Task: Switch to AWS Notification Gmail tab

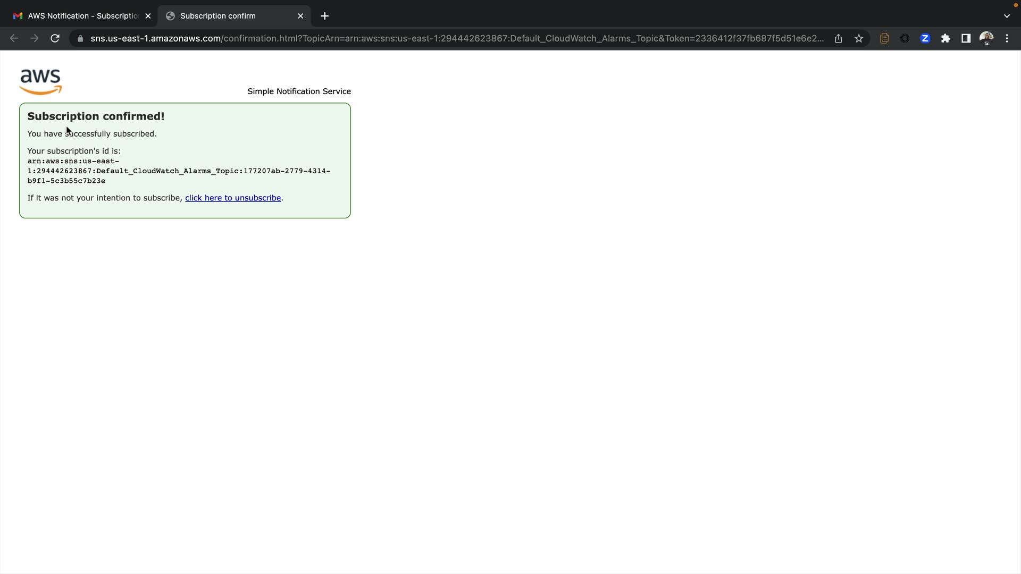Action: [x=80, y=16]
